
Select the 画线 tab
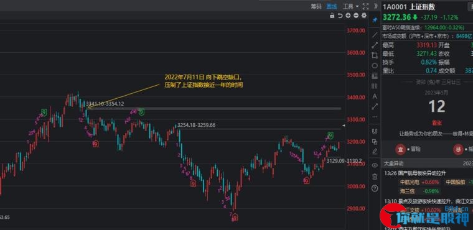[332, 6]
